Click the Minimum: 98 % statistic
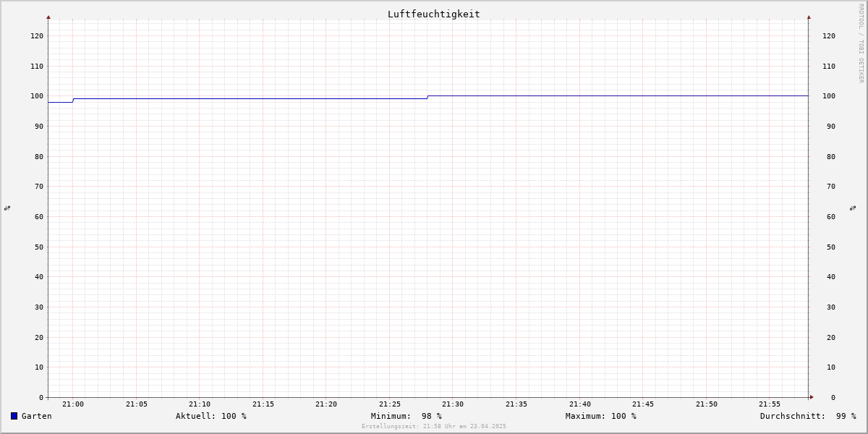The height and width of the screenshot is (434, 868). [x=407, y=416]
